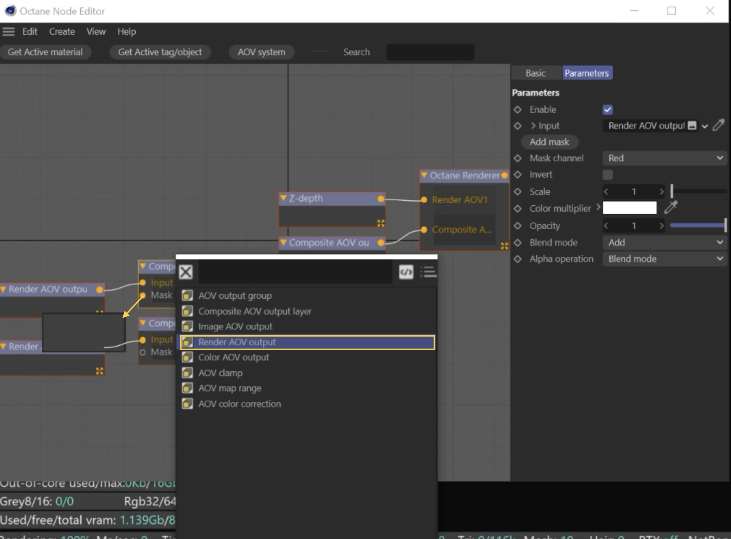Click the keyframe diamond beside Mask channel
This screenshot has width=731, height=539.
[517, 158]
